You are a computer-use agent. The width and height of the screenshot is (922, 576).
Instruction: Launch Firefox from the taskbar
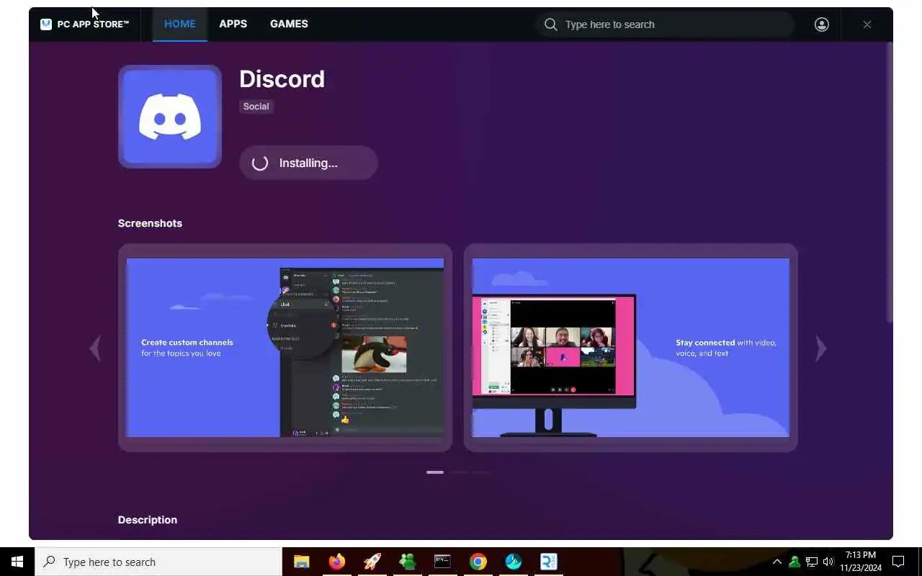click(x=337, y=562)
